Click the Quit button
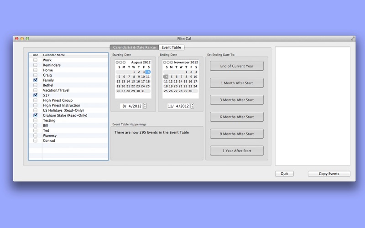Screen dimensions: 365x228 tap(284, 174)
